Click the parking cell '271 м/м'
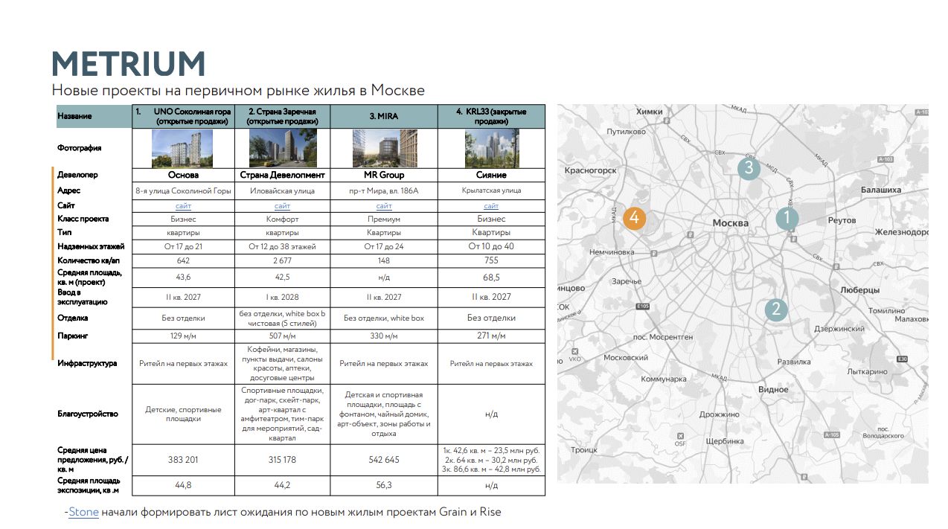948x529 pixels. [x=491, y=336]
